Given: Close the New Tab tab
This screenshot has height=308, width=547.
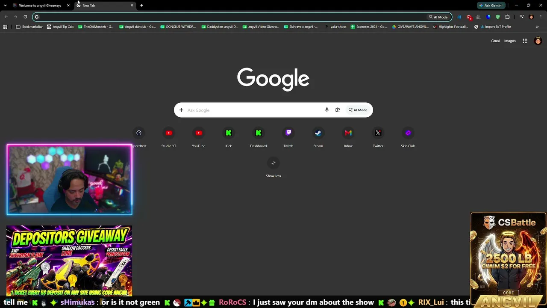Looking at the screenshot, I should [132, 6].
